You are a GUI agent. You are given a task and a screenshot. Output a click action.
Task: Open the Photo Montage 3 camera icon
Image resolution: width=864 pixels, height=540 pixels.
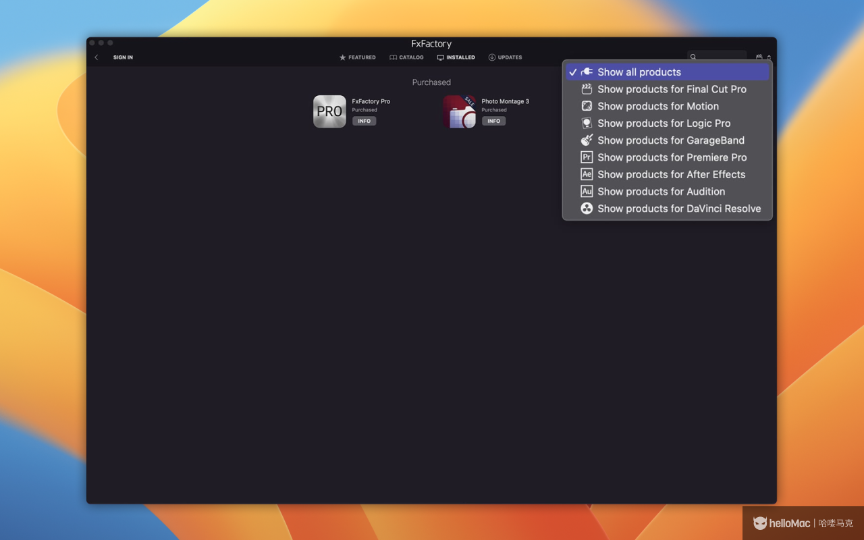[459, 111]
